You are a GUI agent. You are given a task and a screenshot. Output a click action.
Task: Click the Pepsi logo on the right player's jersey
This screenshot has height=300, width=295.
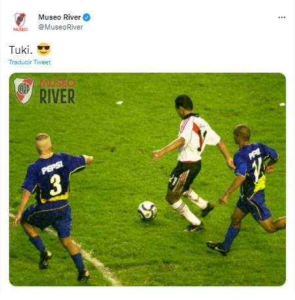tap(255, 154)
